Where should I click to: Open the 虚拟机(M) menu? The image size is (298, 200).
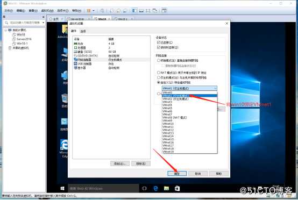47,11
